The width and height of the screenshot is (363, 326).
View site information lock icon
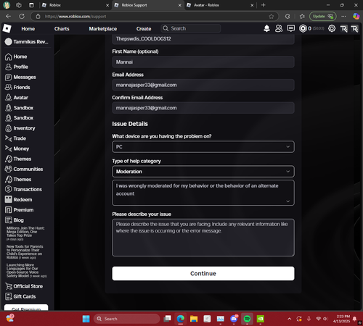[38, 17]
